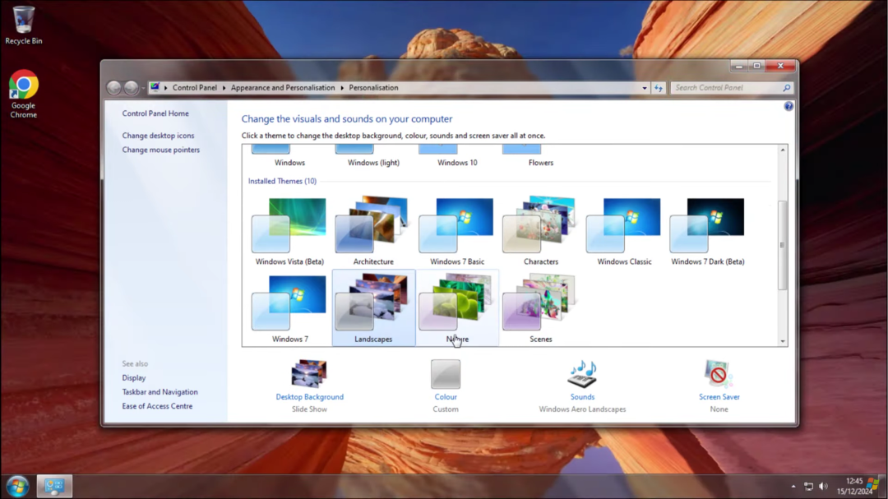Viewport: 888px width, 499px height.
Task: Select Control Panel breadcrumb item
Action: (x=195, y=88)
